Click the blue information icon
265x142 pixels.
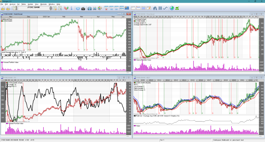pyautogui.click(x=71, y=8)
